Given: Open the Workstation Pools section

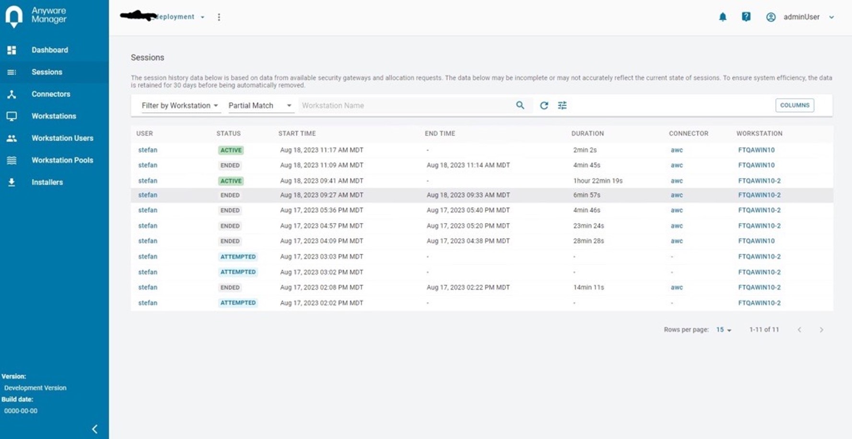Looking at the screenshot, I should pyautogui.click(x=62, y=160).
